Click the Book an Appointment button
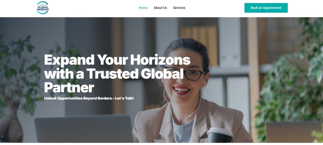Screen dimensions: 323x145 [x=266, y=8]
